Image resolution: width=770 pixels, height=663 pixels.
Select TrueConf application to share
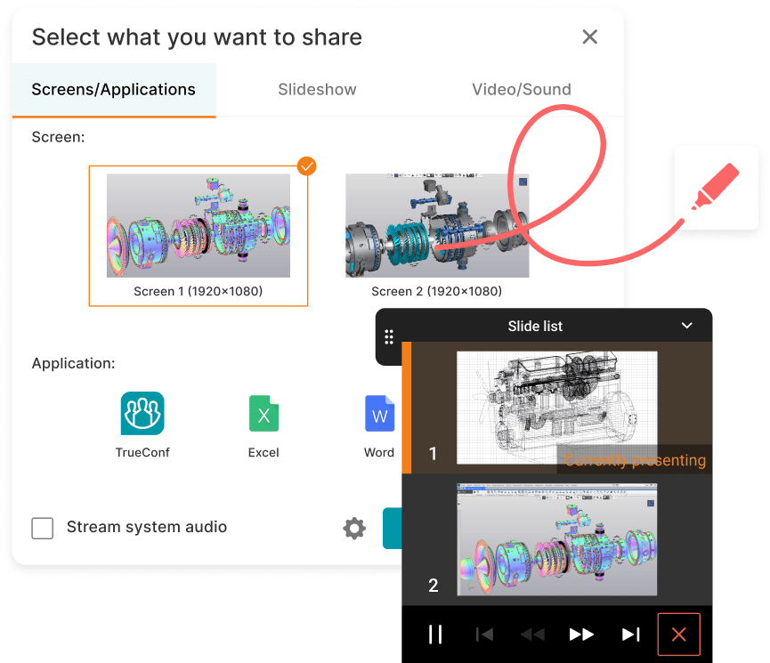(142, 414)
